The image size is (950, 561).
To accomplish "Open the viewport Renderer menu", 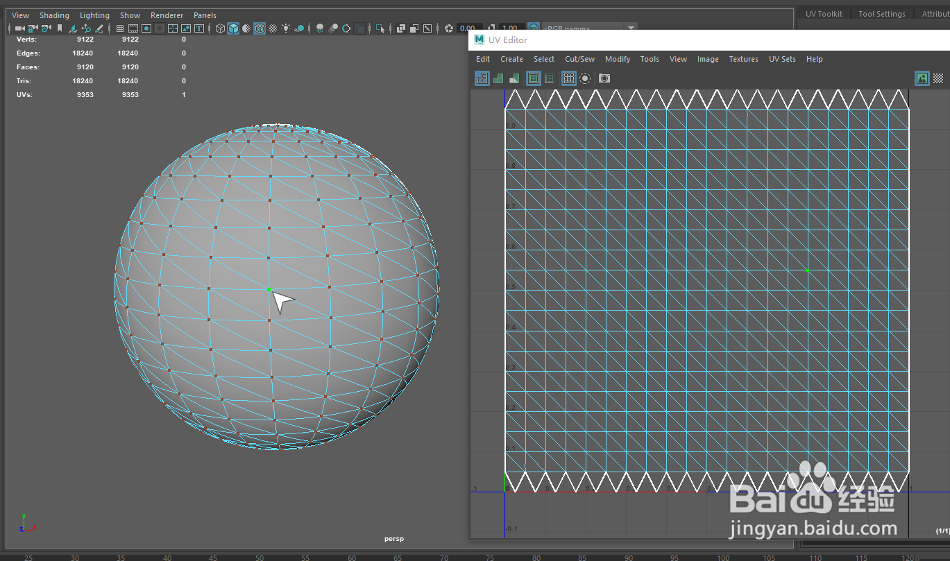I will click(x=167, y=15).
